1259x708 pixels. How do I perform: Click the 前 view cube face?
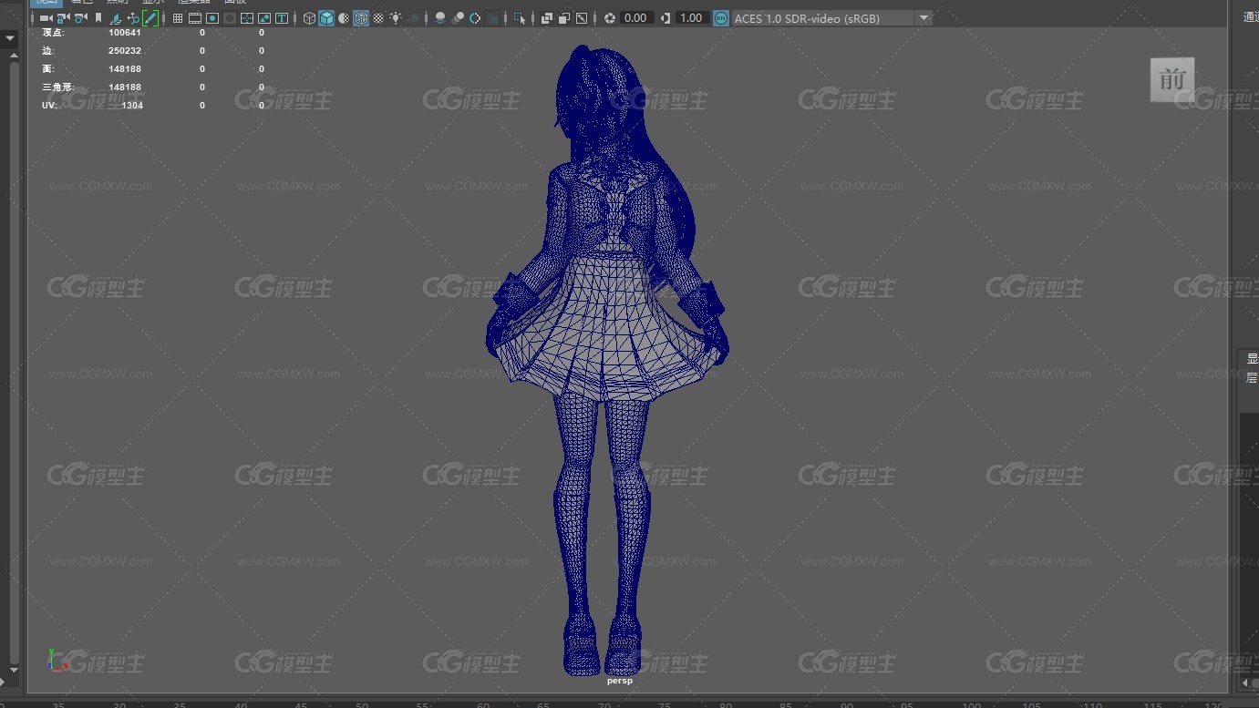(1172, 80)
